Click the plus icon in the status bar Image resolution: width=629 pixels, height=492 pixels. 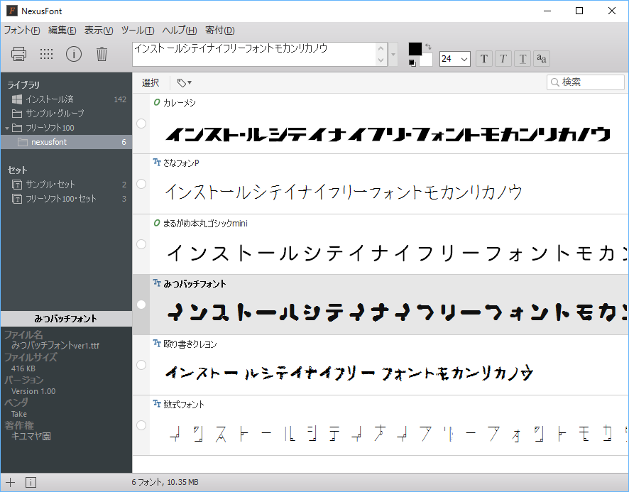11,482
